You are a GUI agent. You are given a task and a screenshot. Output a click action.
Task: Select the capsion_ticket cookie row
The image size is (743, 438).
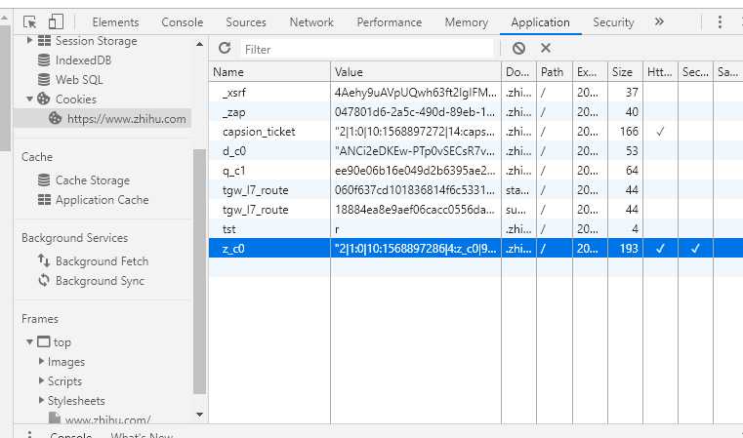475,131
